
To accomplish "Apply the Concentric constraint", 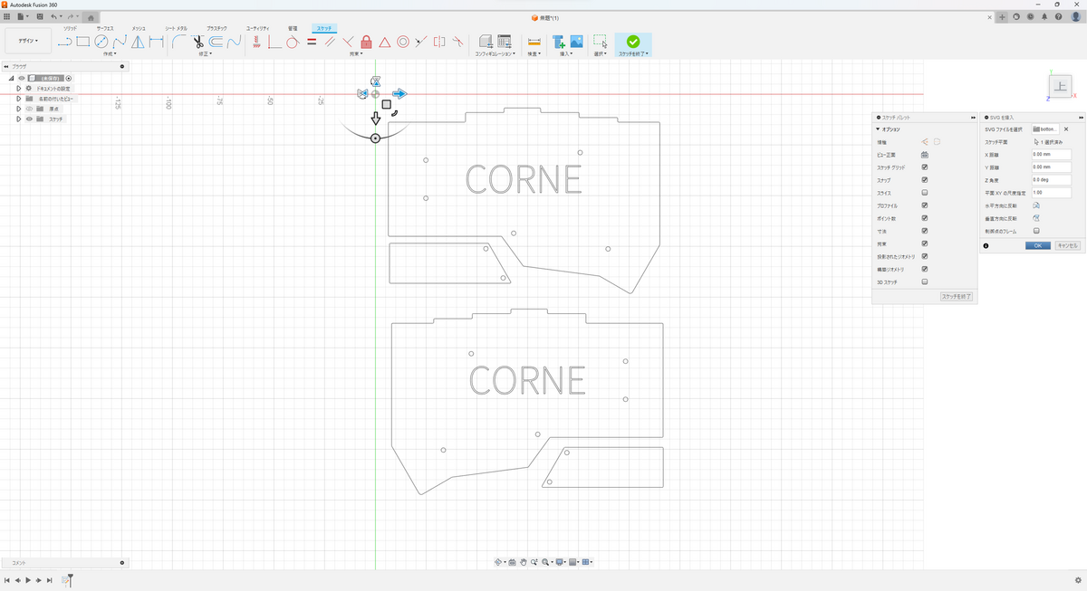I will click(x=403, y=42).
